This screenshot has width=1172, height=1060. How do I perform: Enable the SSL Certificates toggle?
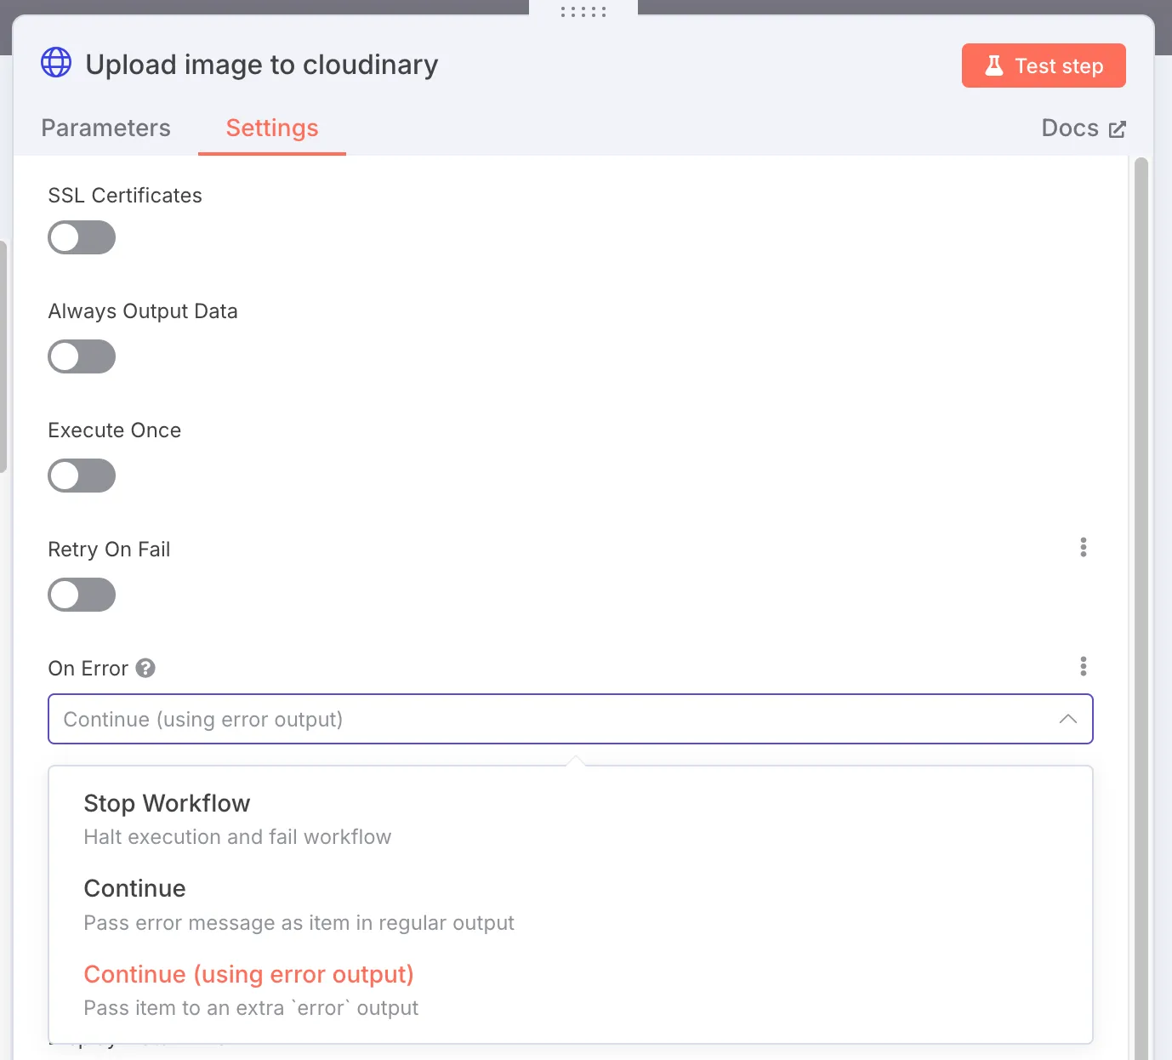81,237
